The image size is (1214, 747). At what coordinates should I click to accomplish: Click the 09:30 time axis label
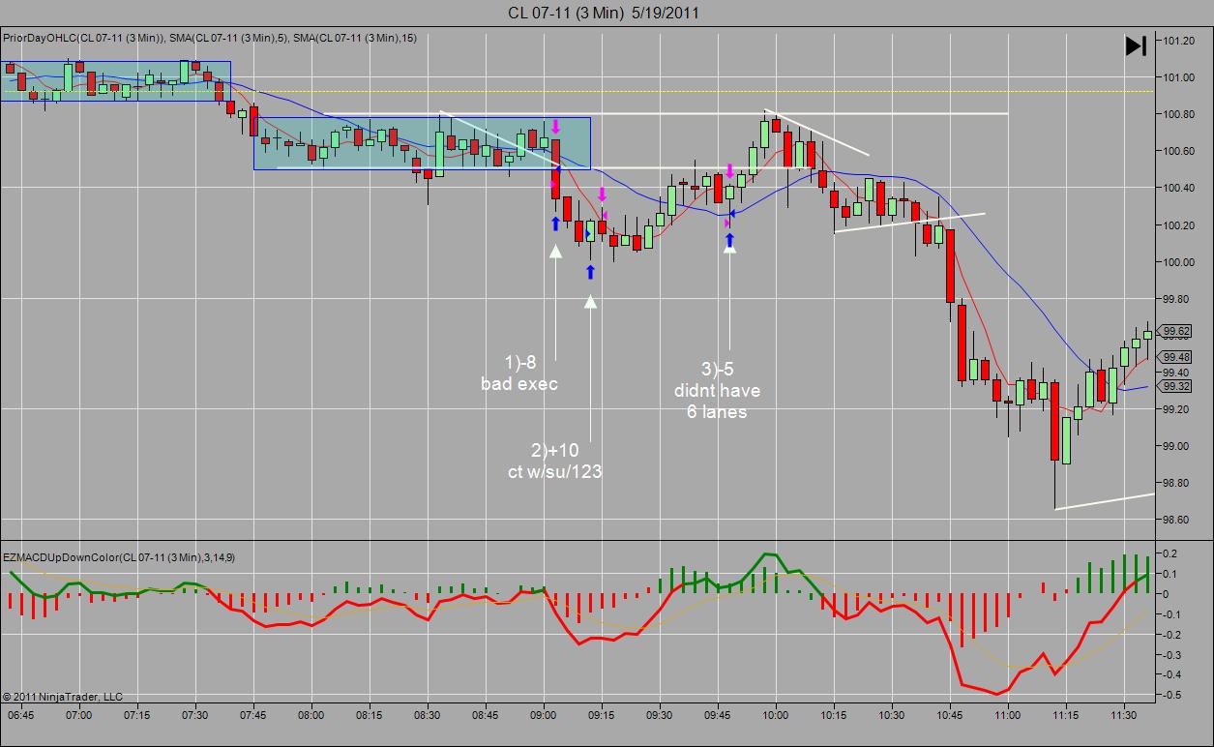(x=659, y=715)
